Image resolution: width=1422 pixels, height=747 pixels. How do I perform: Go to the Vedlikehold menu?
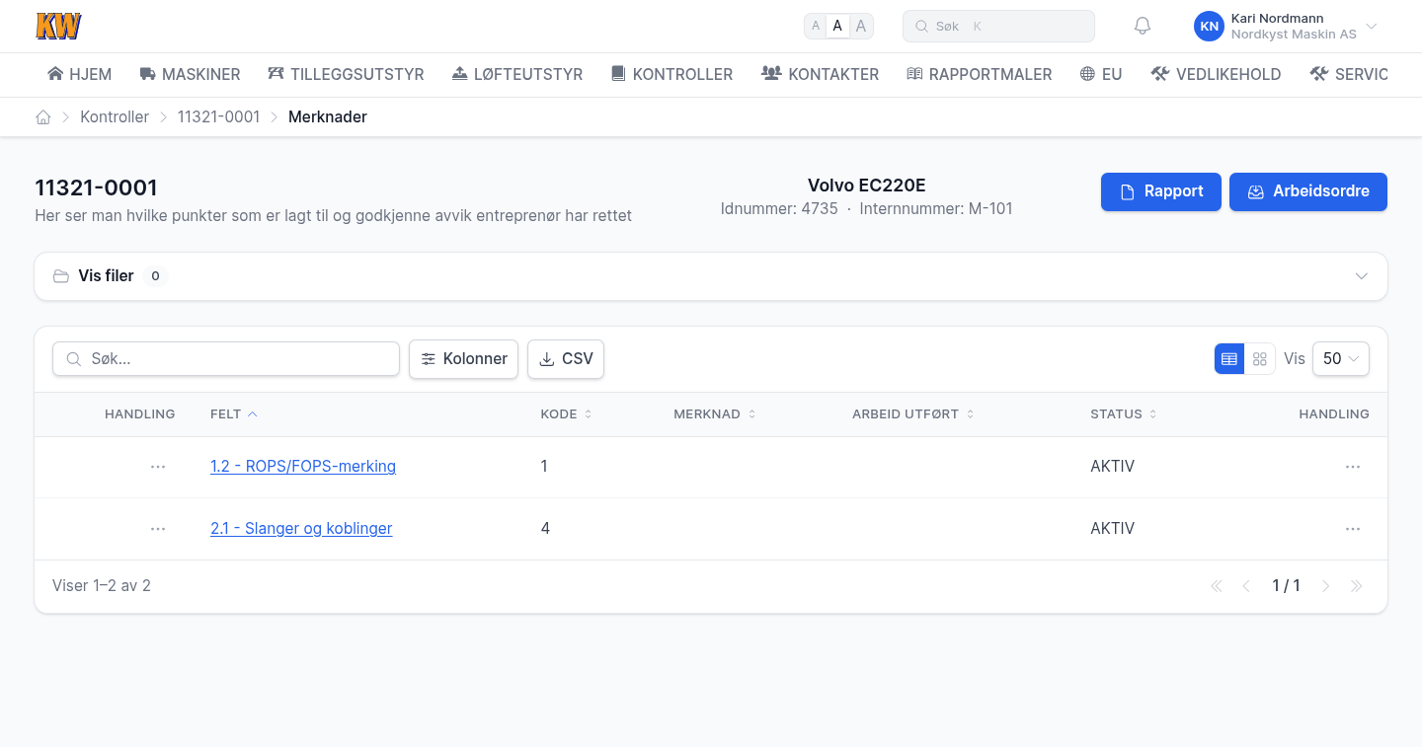coord(1216,74)
